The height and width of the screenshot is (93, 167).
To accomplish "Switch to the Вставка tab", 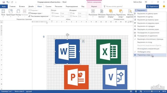I will [x=22, y=6].
